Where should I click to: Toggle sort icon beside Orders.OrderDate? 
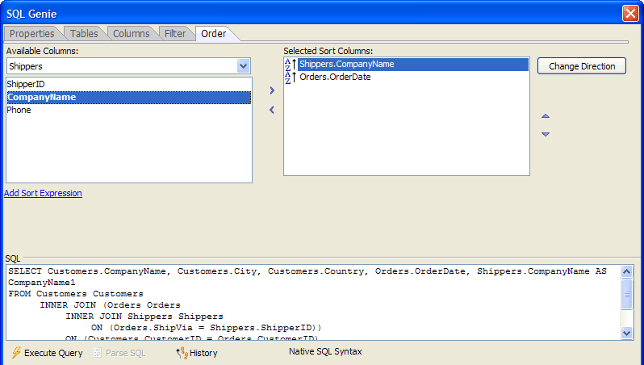coord(291,78)
